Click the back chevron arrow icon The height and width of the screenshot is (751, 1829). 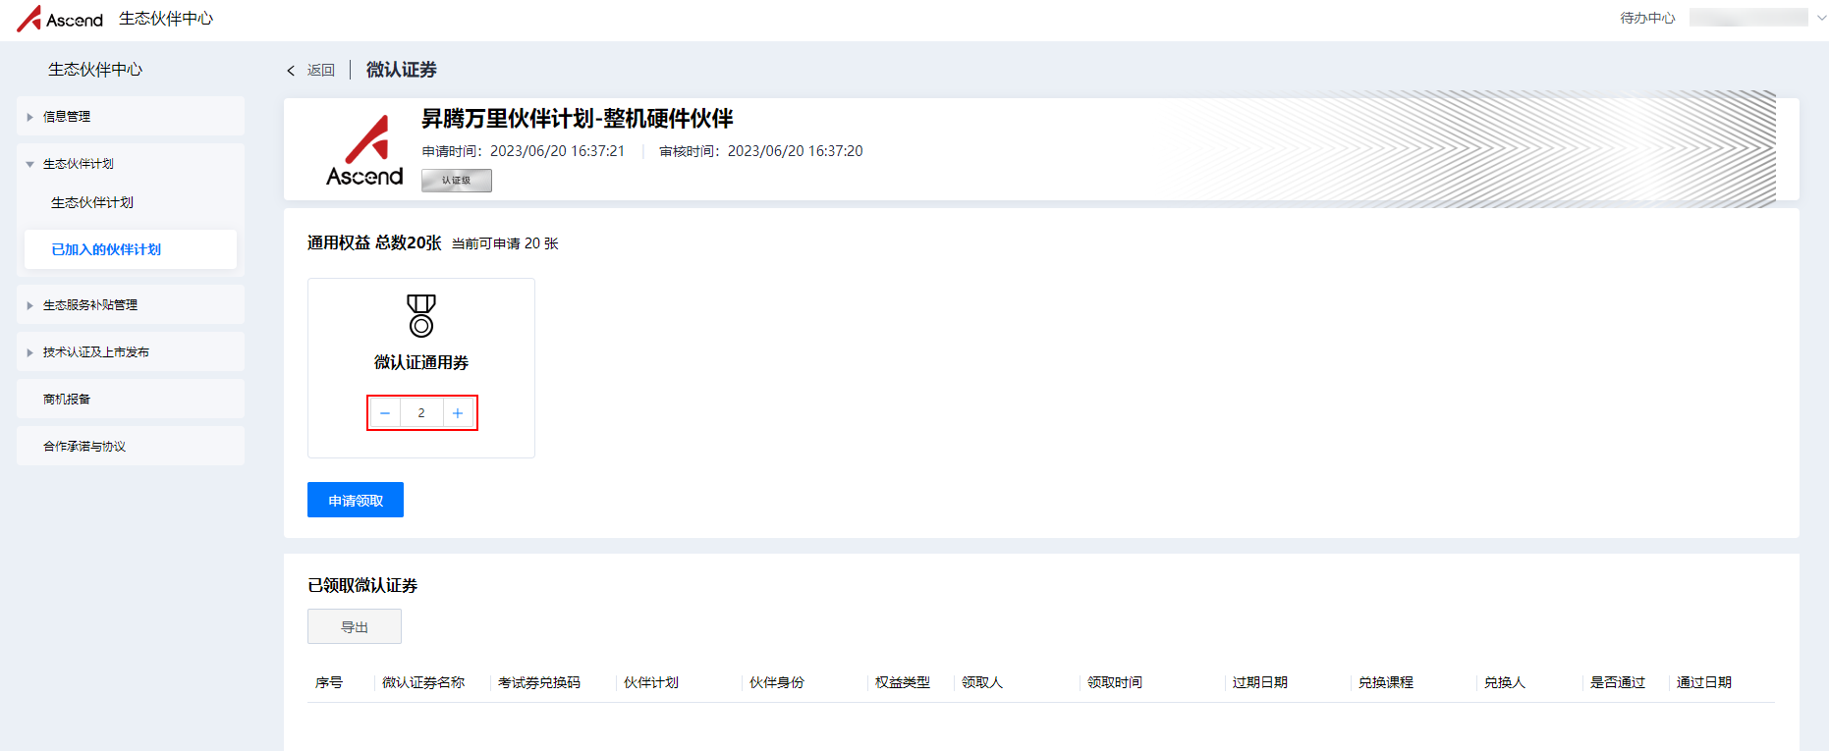(x=291, y=71)
